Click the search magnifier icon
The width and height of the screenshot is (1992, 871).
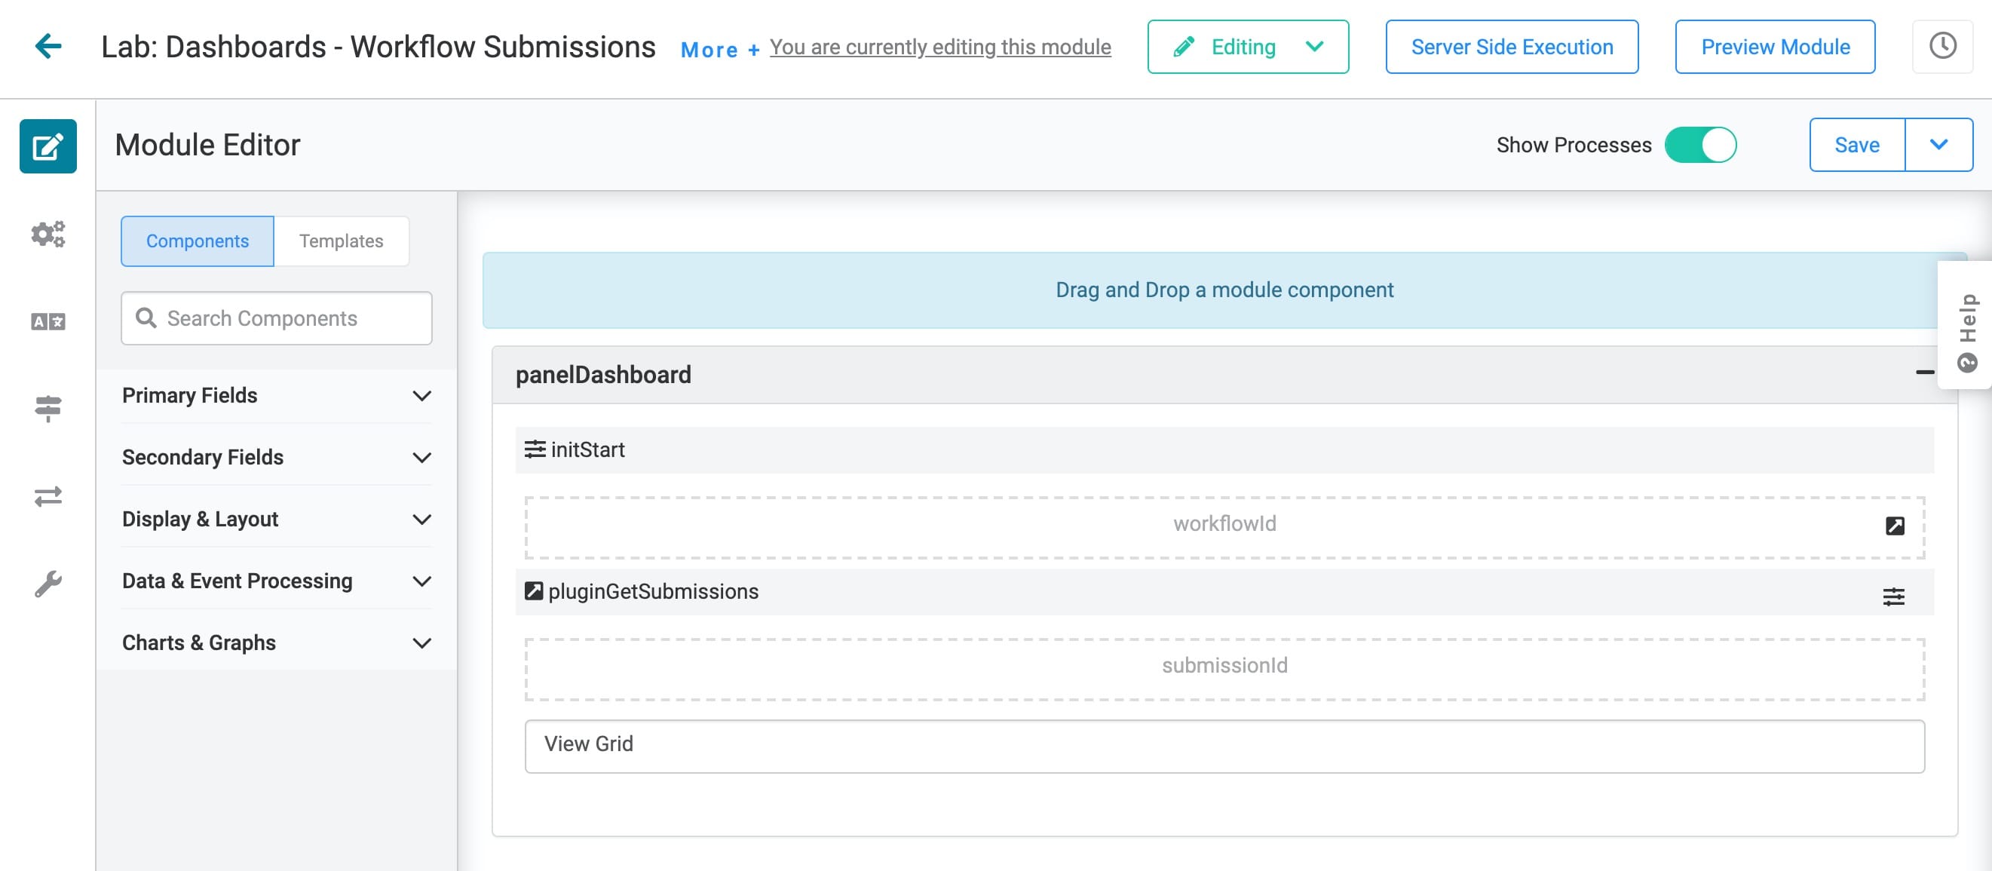click(146, 317)
